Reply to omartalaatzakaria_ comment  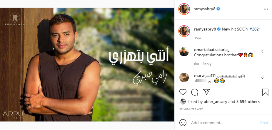point(207,64)
